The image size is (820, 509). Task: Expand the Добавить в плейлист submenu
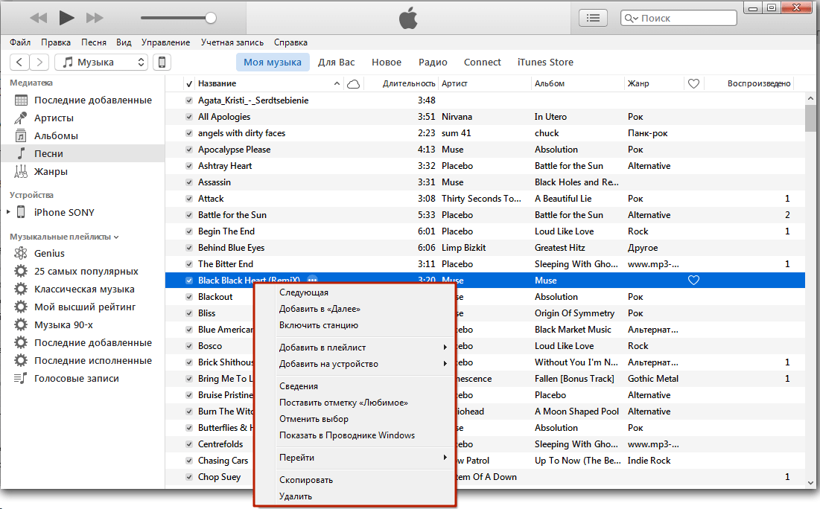[x=354, y=348]
